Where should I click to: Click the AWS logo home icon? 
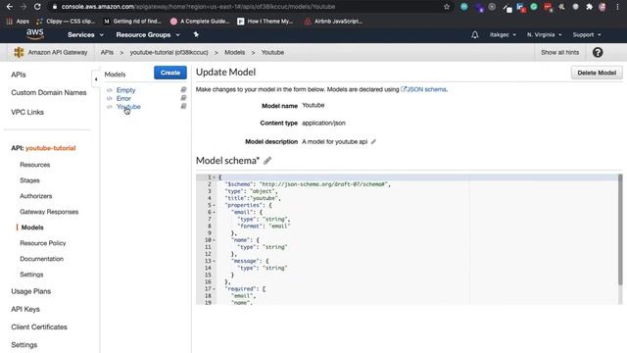(x=35, y=34)
